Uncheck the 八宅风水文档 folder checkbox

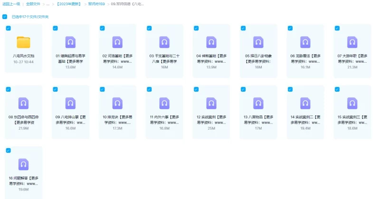(x=9, y=28)
